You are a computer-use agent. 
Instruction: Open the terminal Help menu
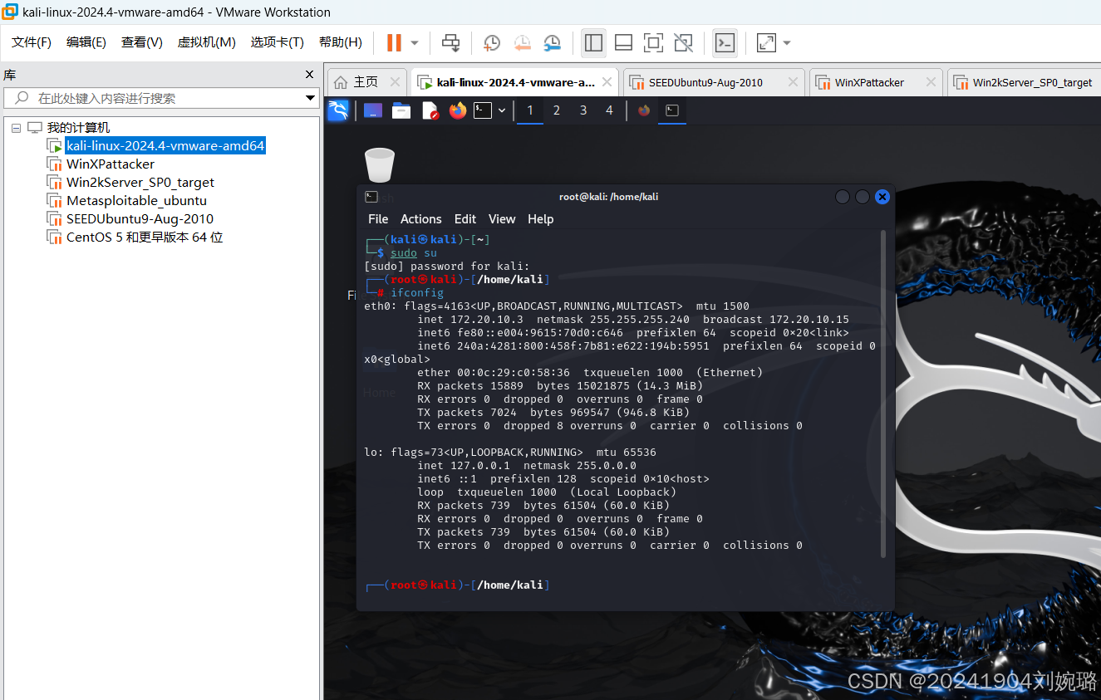click(540, 219)
